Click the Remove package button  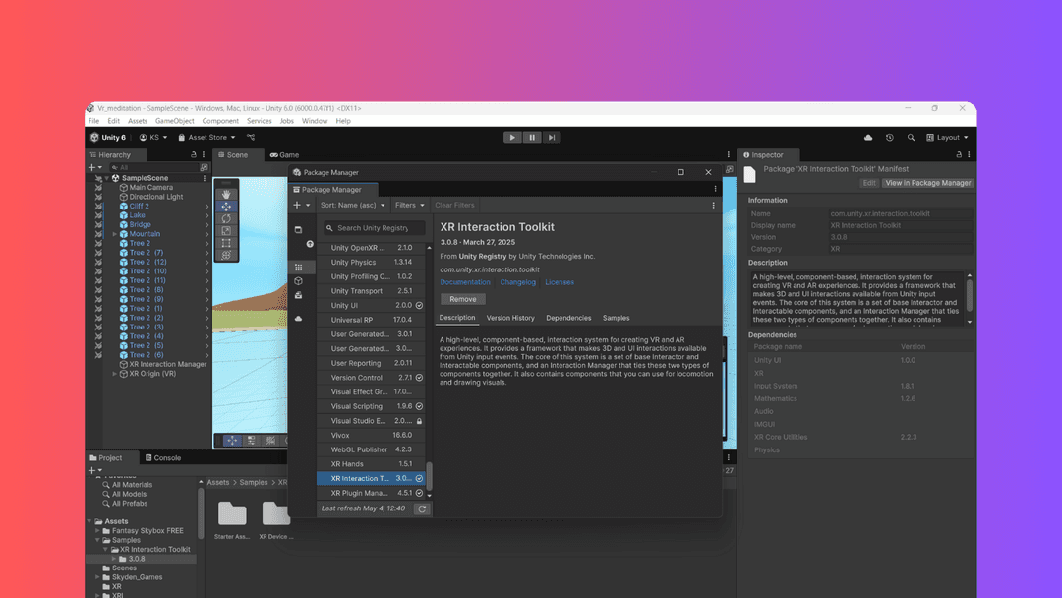462,299
